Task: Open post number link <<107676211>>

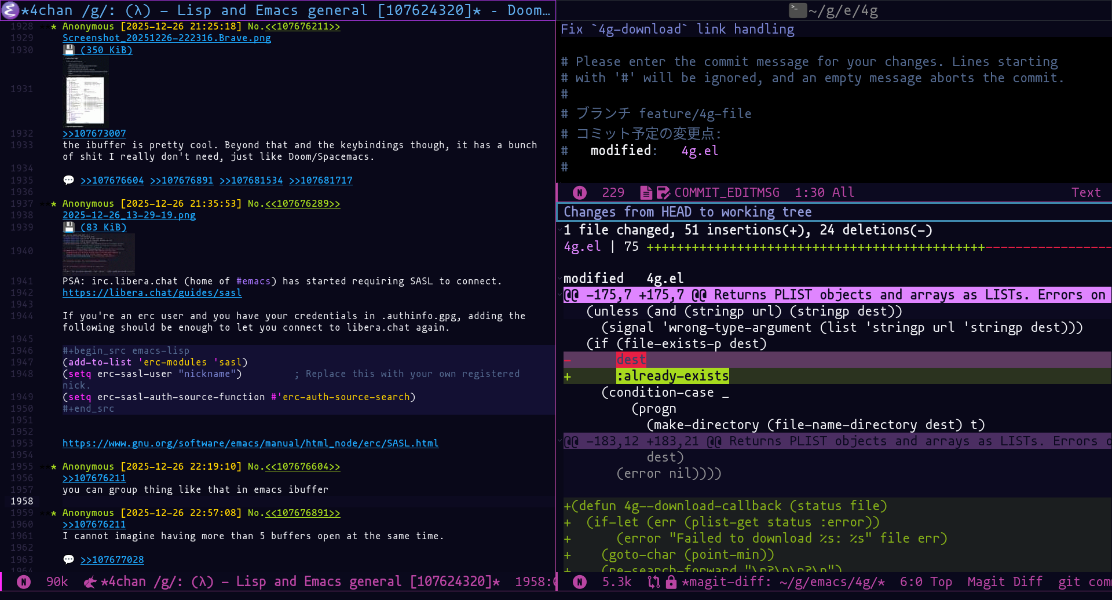Action: point(302,27)
